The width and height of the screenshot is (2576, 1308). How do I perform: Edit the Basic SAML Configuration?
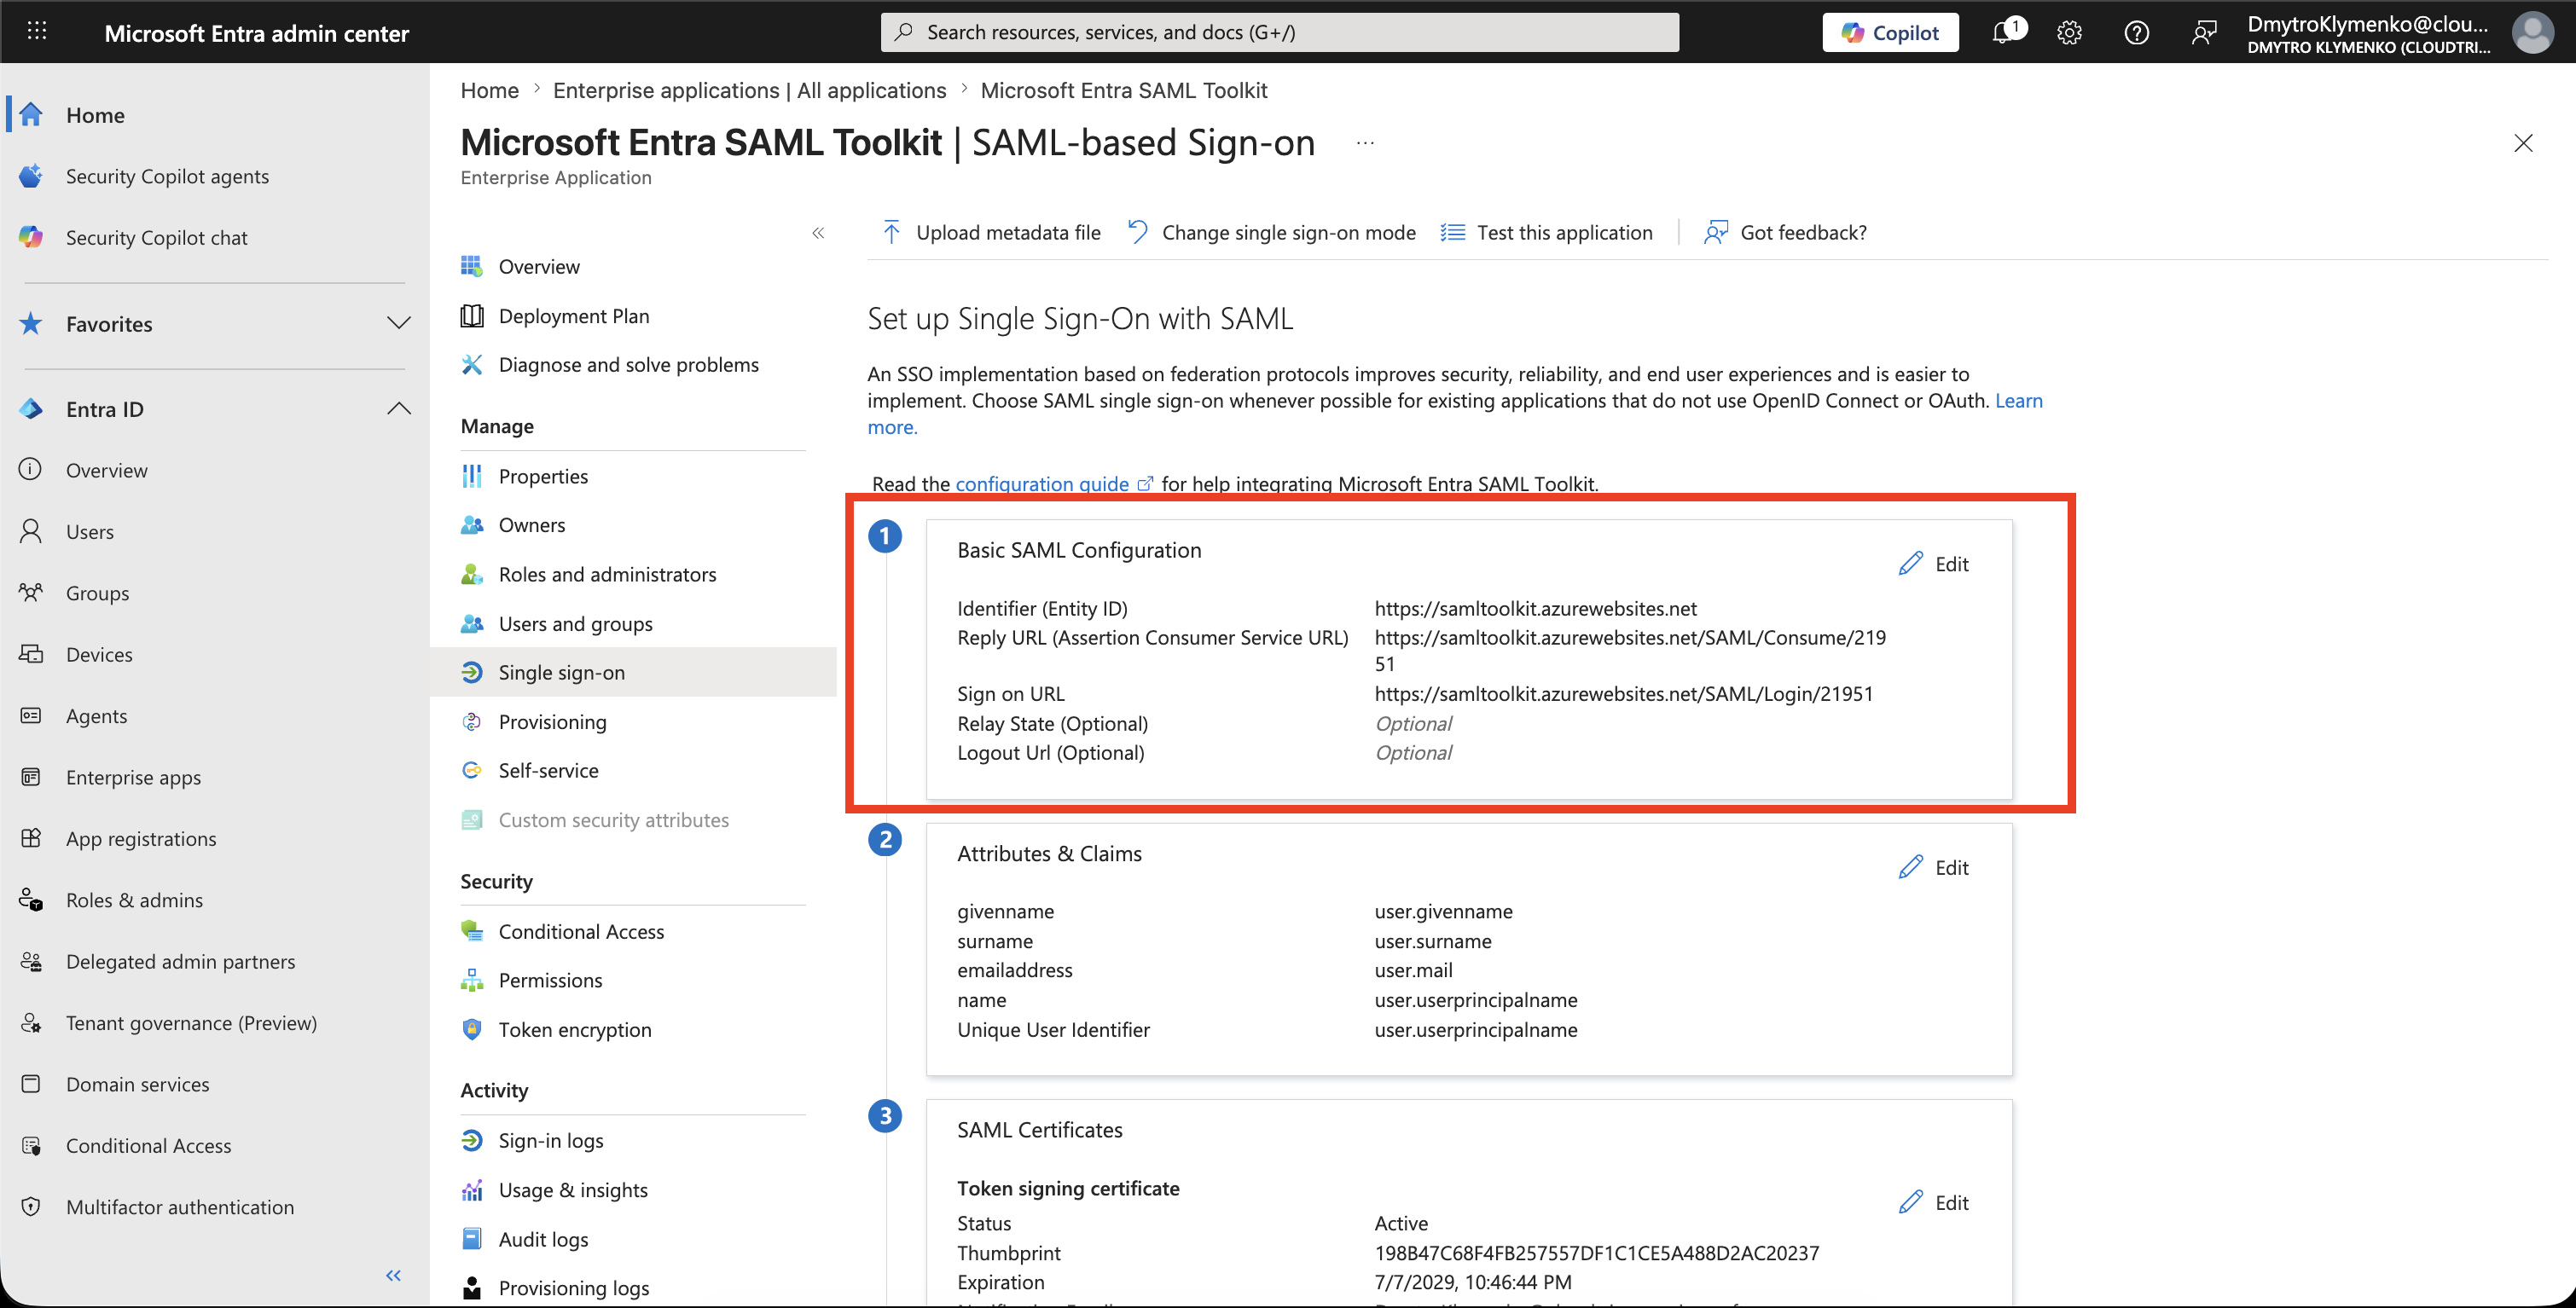point(1934,564)
